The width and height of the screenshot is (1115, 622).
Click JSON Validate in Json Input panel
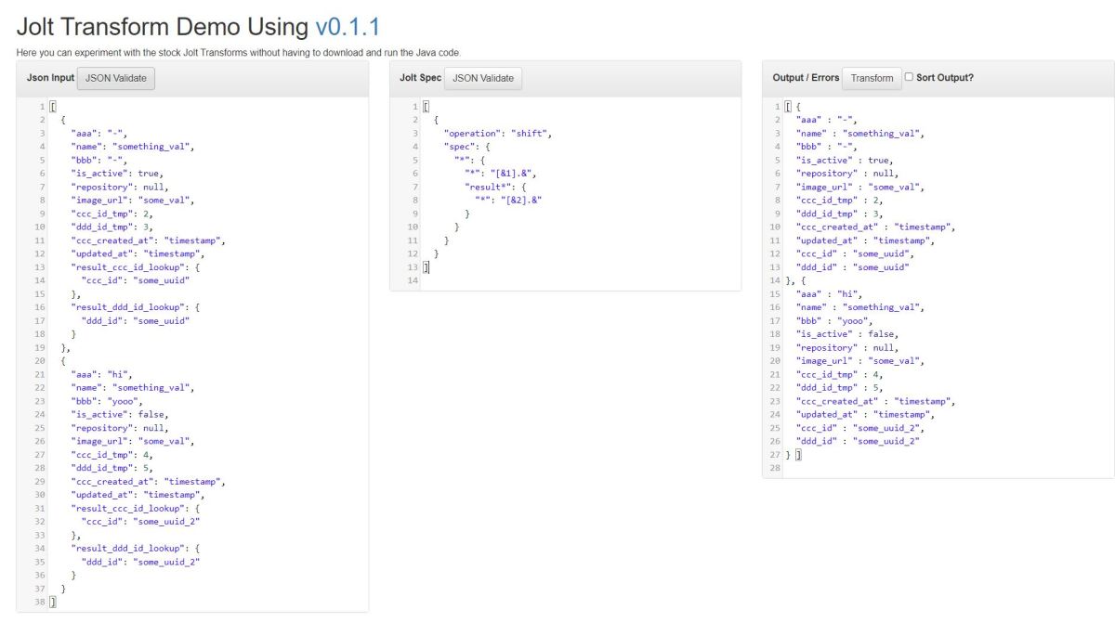(116, 79)
